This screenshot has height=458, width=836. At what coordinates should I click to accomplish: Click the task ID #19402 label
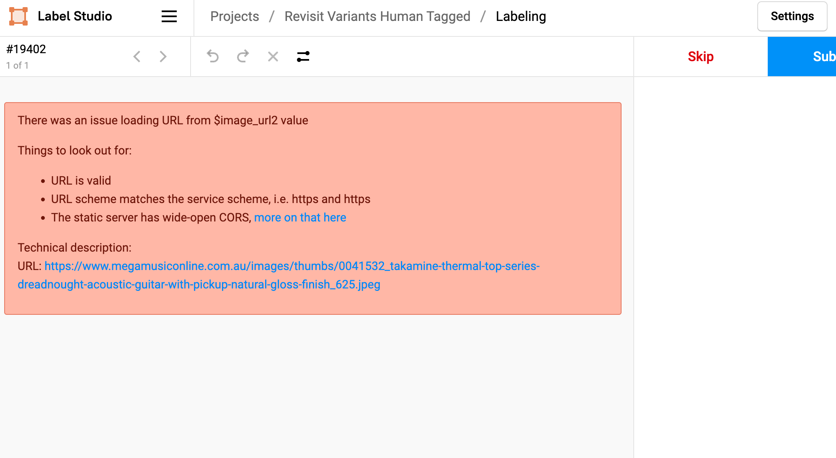click(x=26, y=49)
